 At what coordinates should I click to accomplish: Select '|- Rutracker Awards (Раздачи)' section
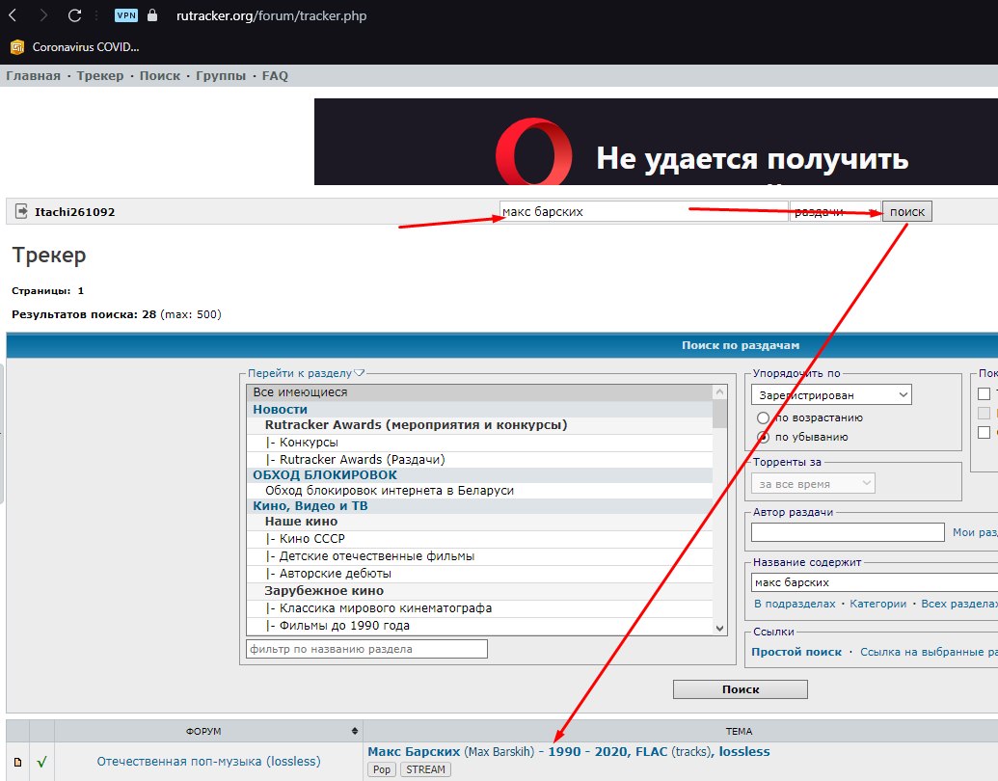coord(479,460)
